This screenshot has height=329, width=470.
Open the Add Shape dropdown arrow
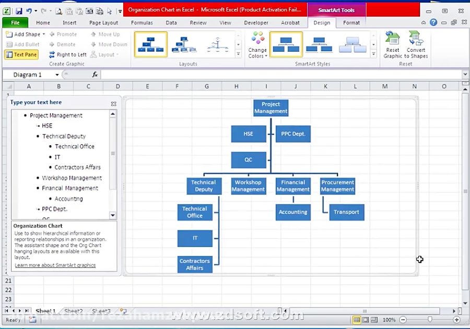[x=44, y=34]
